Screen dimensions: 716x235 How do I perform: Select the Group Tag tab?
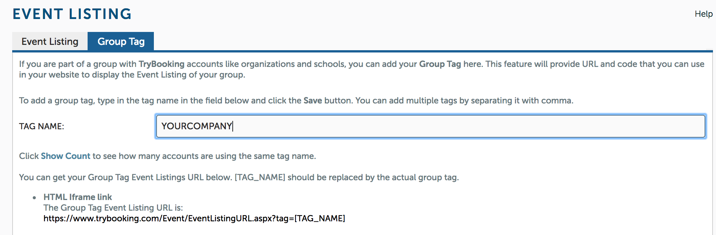point(121,41)
